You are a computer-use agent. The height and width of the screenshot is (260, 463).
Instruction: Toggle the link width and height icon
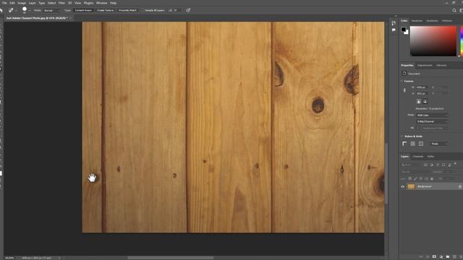404,90
